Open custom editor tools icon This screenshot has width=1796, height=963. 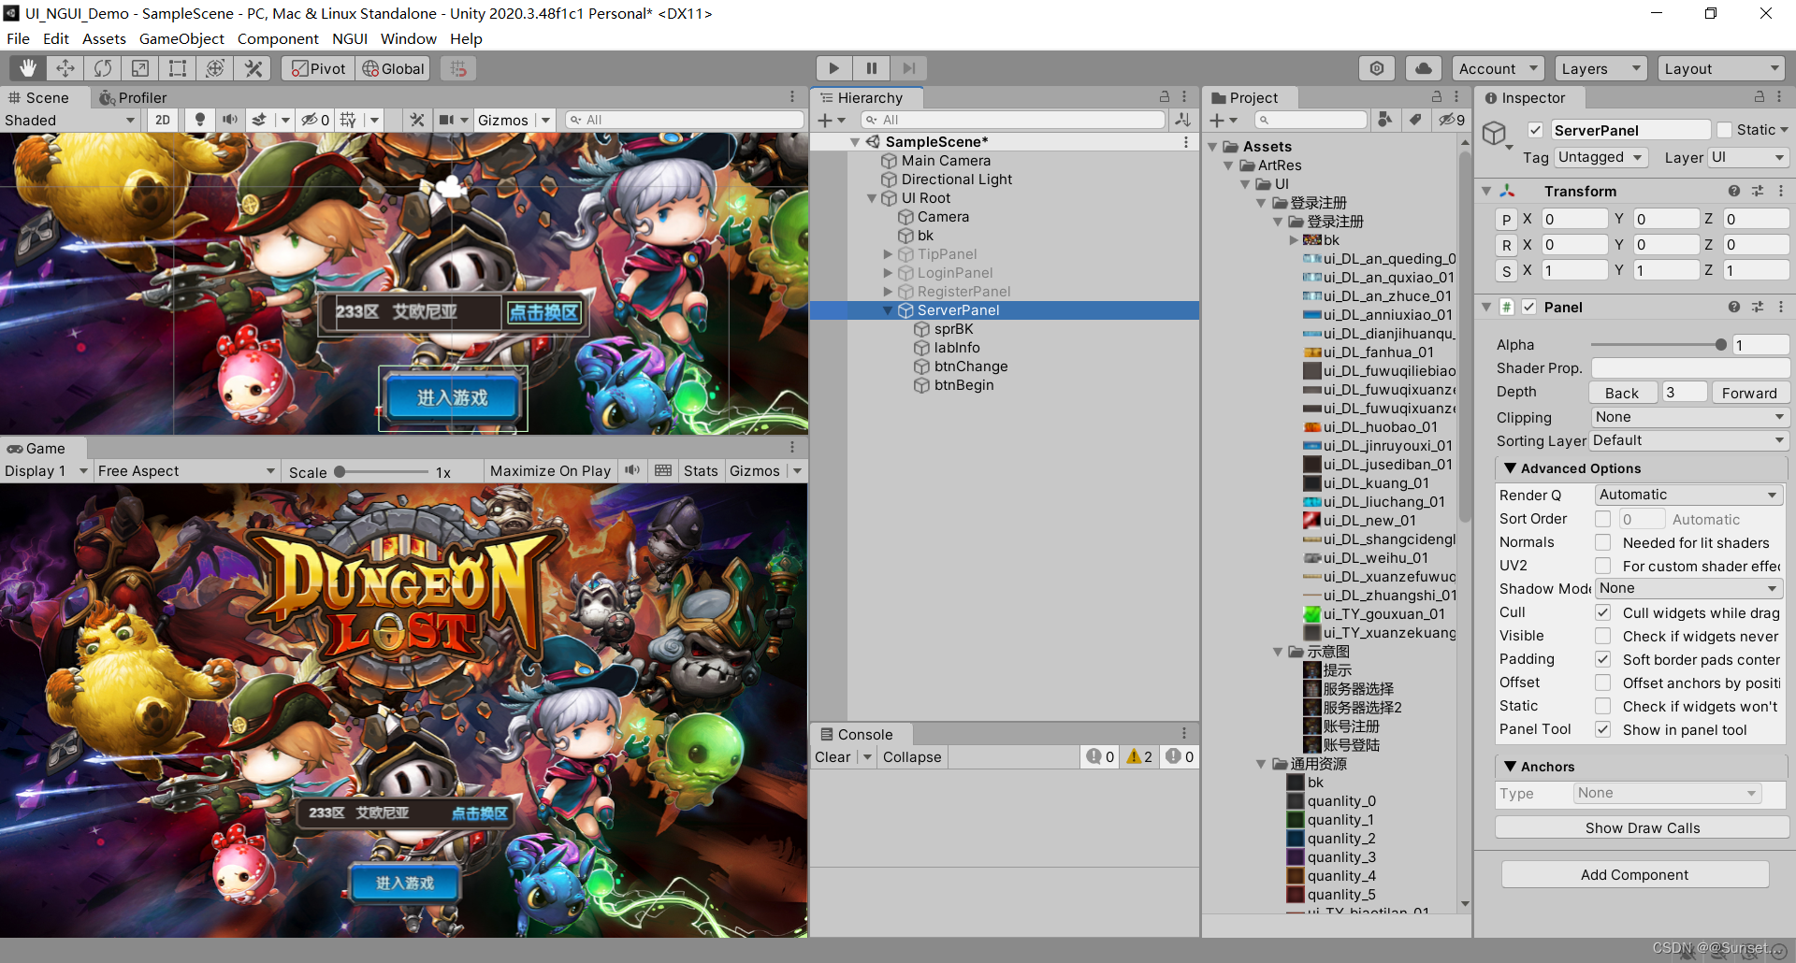tap(253, 68)
